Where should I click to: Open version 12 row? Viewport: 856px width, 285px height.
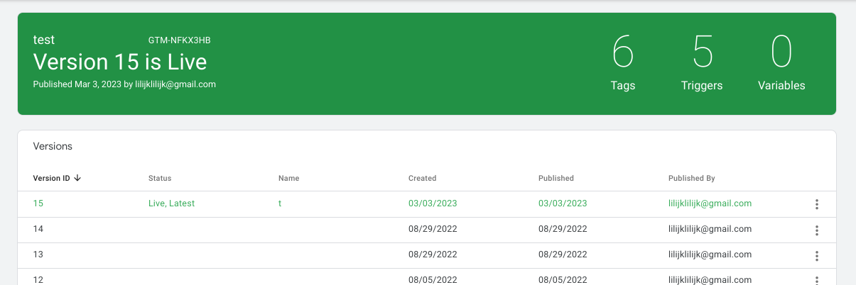point(427,276)
